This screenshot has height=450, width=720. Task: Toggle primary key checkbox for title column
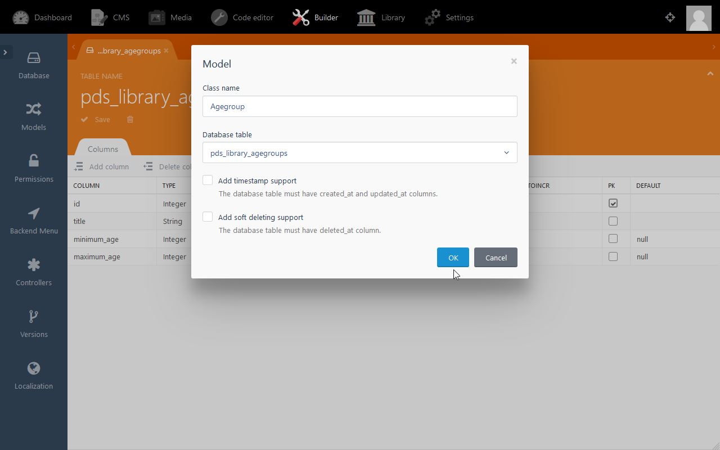pos(613,221)
